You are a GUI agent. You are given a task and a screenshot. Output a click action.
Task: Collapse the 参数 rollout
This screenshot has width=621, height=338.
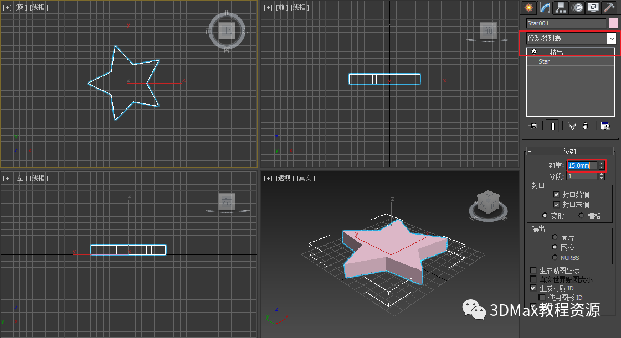click(x=570, y=151)
